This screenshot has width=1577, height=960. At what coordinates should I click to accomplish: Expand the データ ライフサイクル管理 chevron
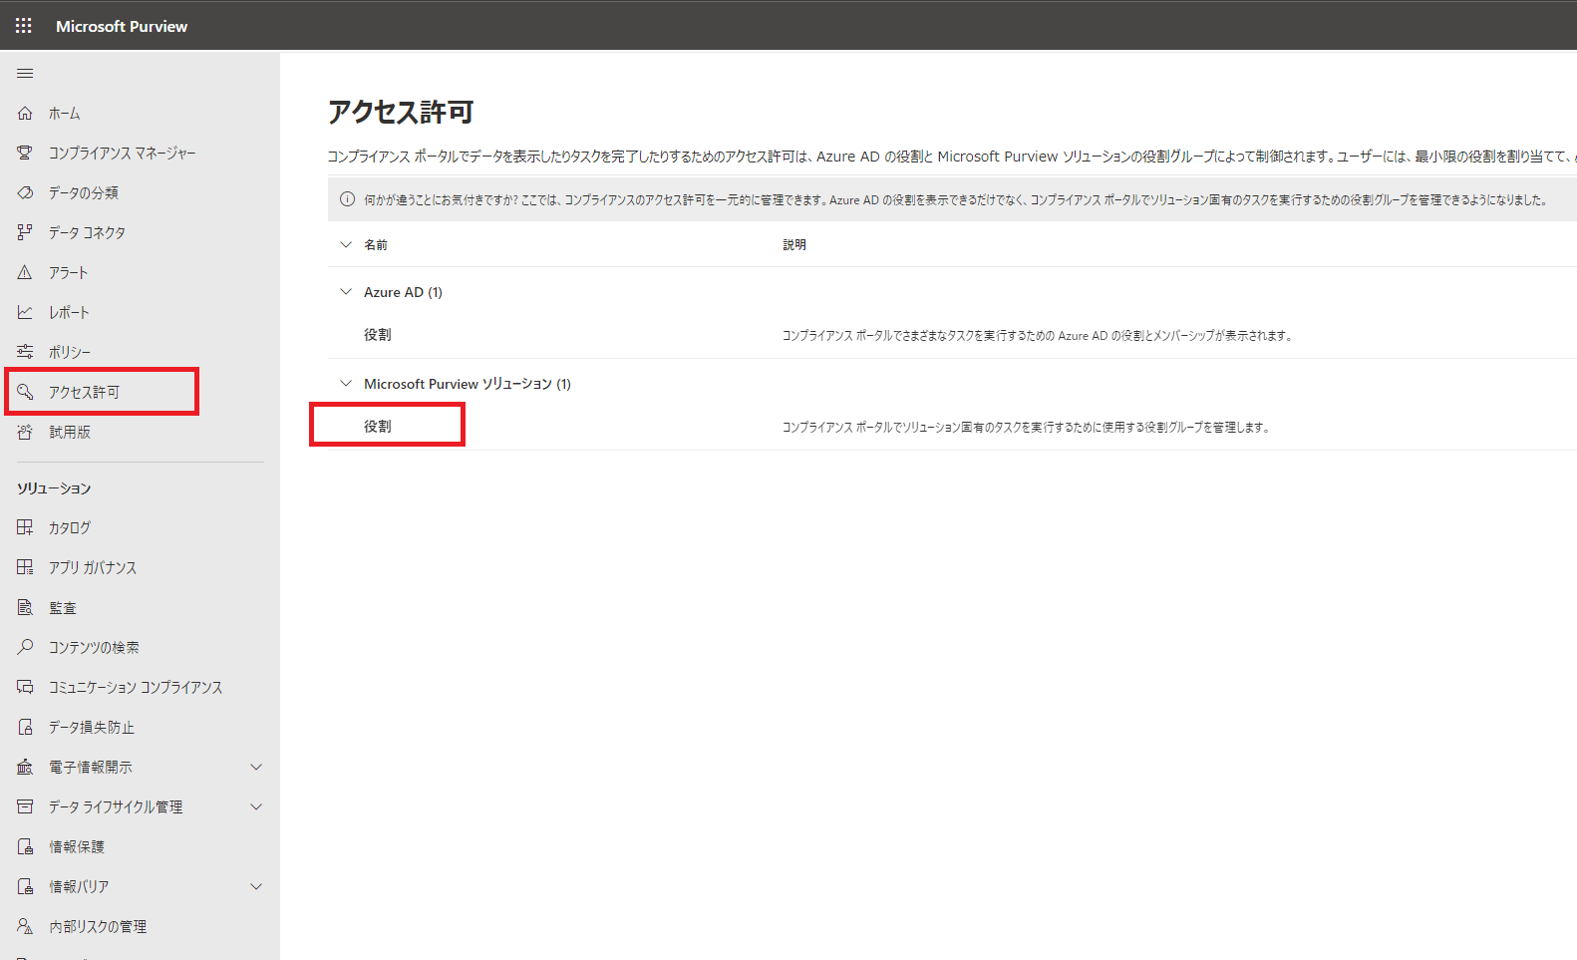point(256,807)
